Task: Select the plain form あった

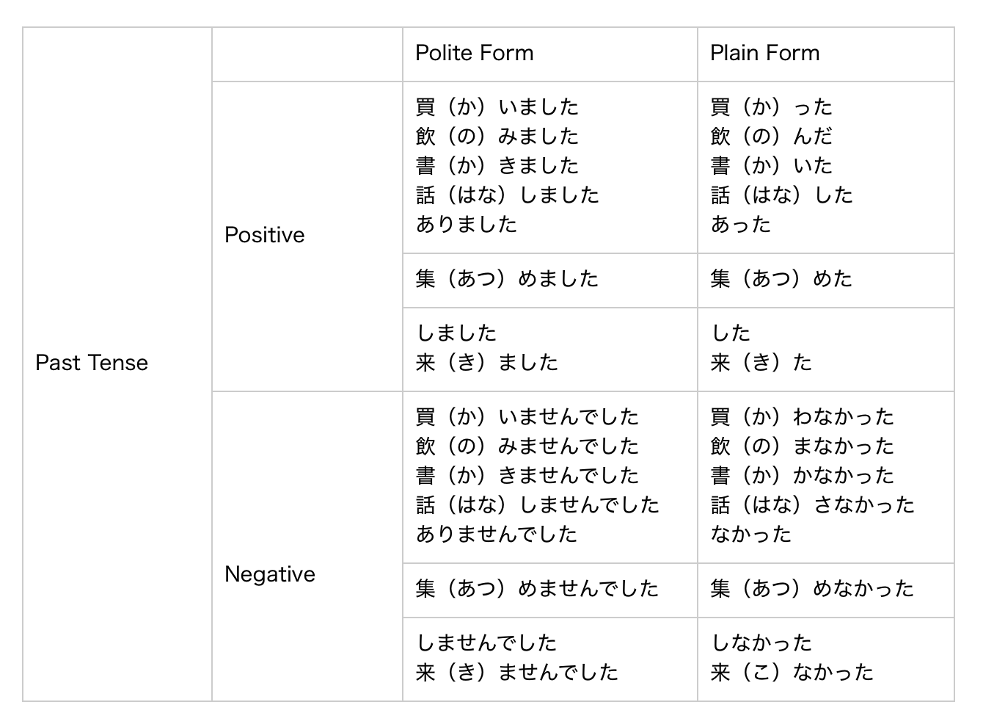Action: [740, 225]
